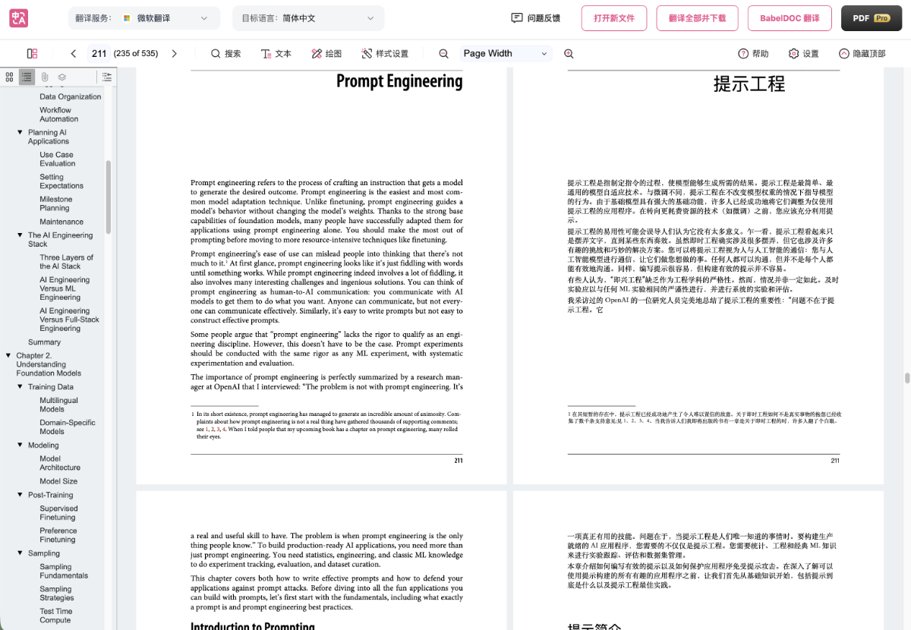
Task: Toggle the sidebar panel icon
Action: pos(32,53)
